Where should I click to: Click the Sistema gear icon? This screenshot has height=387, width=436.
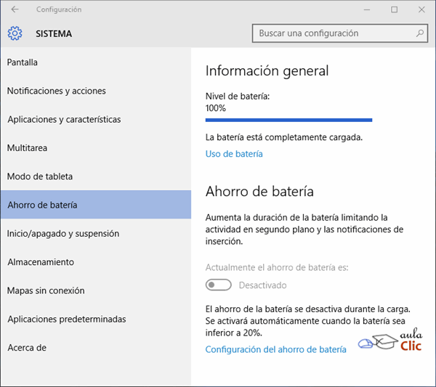(x=15, y=33)
